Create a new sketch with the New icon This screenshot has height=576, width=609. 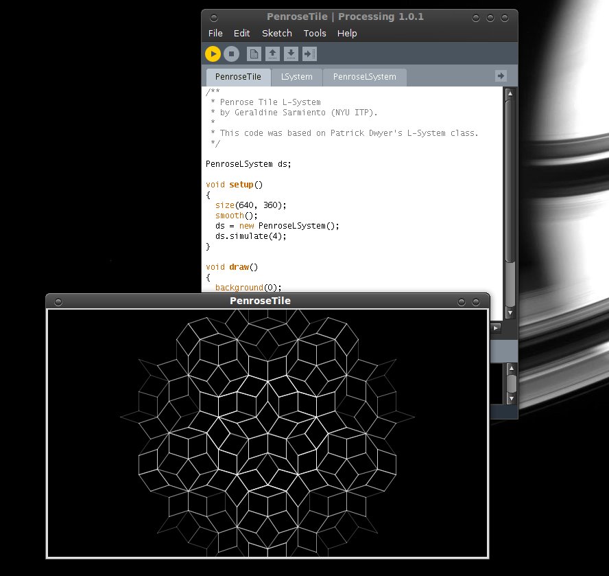[254, 54]
